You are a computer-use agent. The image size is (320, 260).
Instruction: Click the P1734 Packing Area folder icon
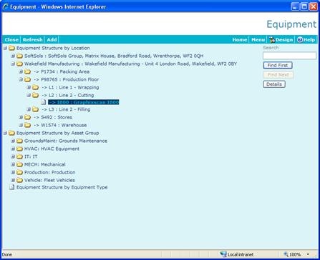coord(27,71)
